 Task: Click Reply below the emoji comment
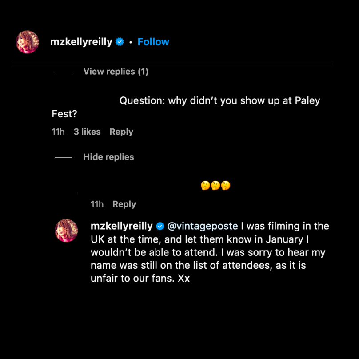tap(124, 204)
